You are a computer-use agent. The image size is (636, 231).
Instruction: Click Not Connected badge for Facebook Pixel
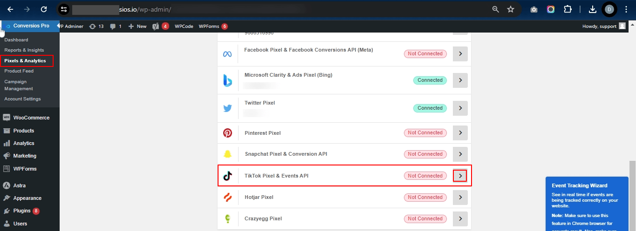coord(425,54)
